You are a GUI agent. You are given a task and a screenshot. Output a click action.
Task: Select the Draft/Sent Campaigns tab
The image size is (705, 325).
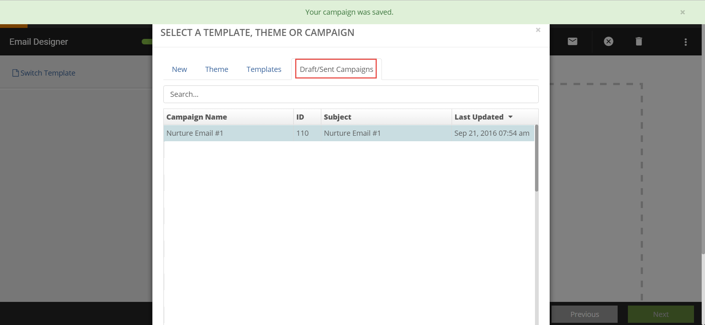coord(336,69)
